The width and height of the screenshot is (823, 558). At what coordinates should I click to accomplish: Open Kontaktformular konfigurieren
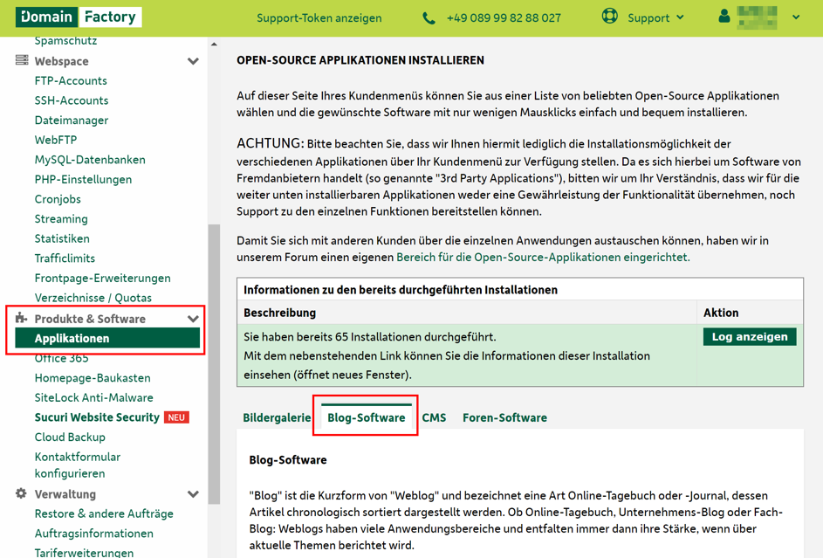pos(78,465)
